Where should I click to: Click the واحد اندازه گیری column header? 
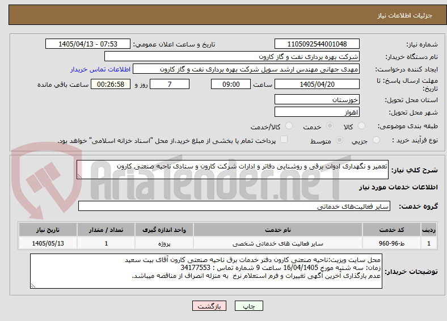coord(164,230)
